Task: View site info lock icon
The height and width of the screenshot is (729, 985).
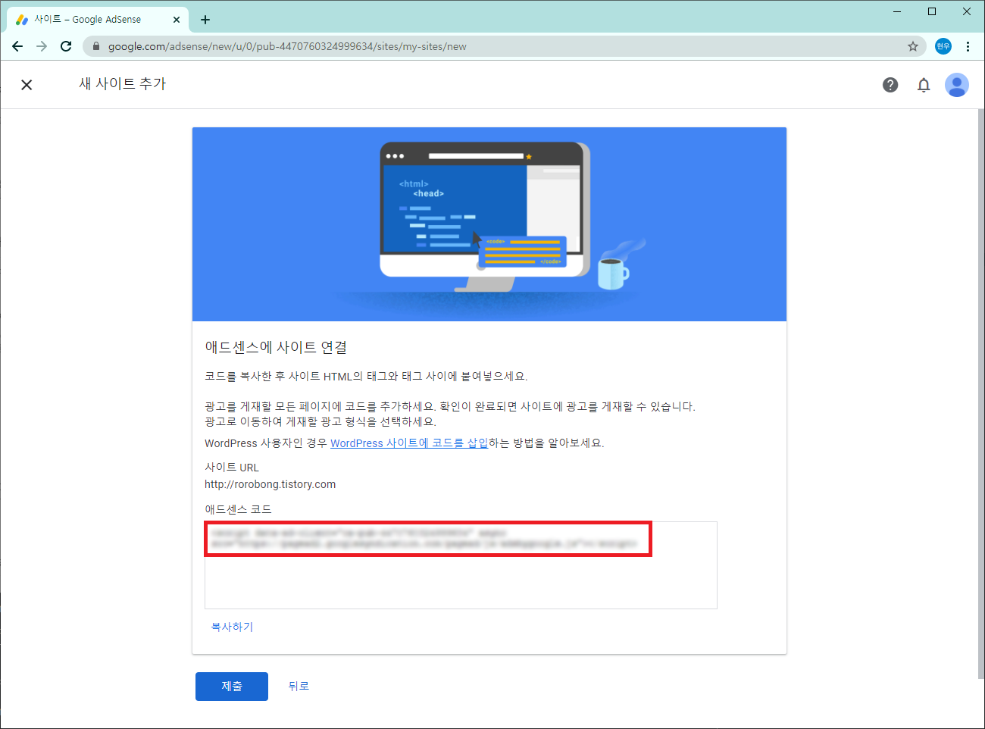Action: [96, 46]
